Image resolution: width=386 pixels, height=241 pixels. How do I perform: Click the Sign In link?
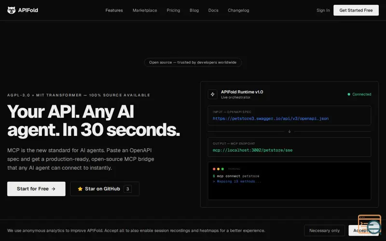tap(323, 10)
